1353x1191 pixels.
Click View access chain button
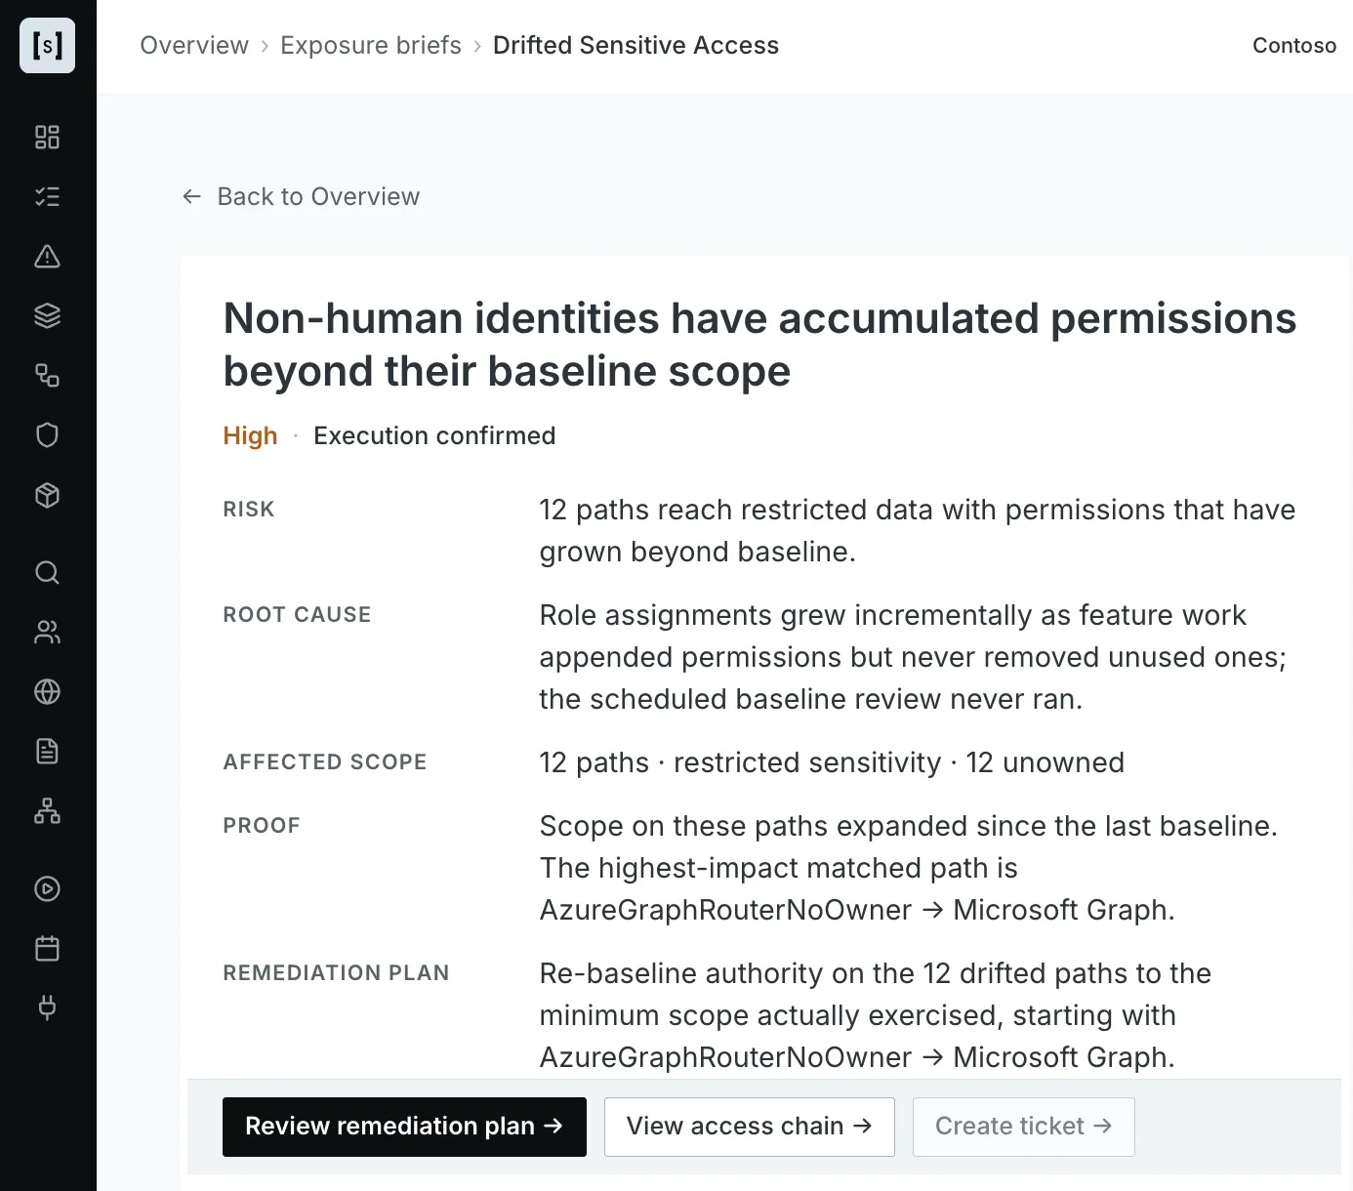[x=750, y=1127]
